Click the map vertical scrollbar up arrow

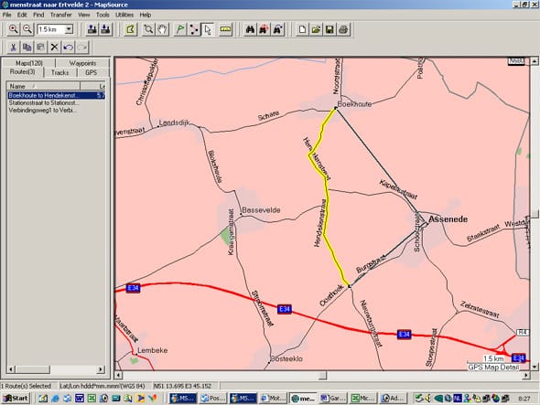tap(535, 61)
